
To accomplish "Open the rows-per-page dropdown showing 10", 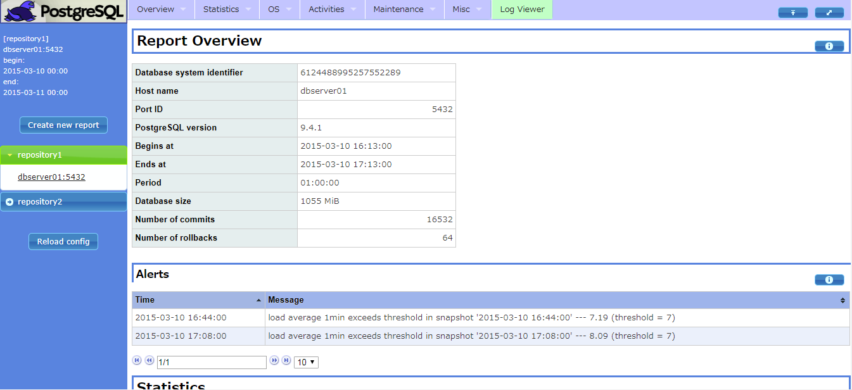I will 305,362.
